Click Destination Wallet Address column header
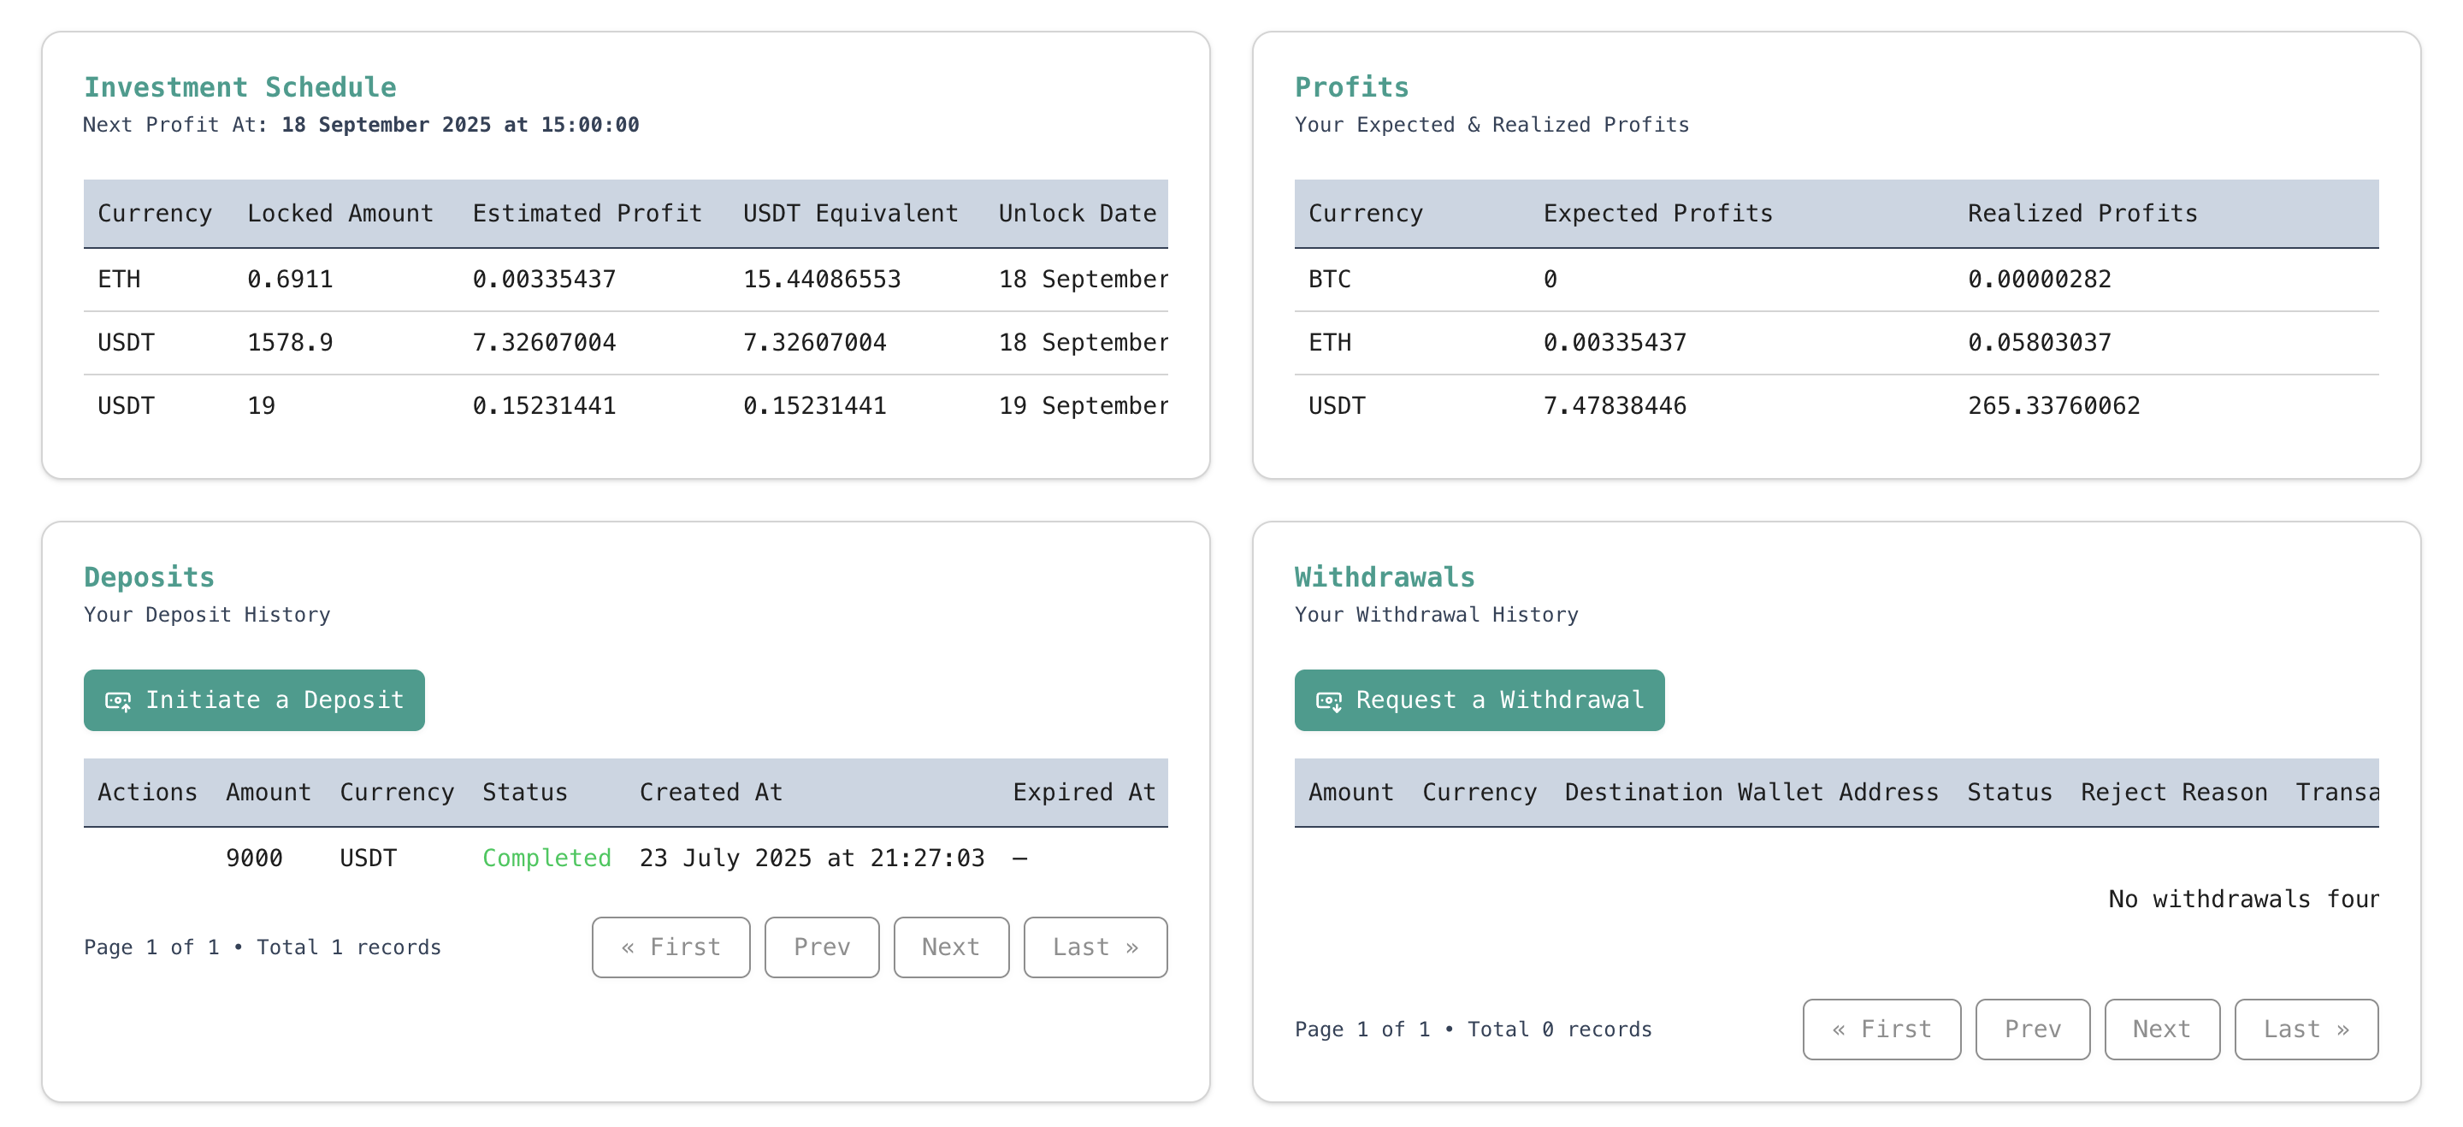 tap(1751, 794)
